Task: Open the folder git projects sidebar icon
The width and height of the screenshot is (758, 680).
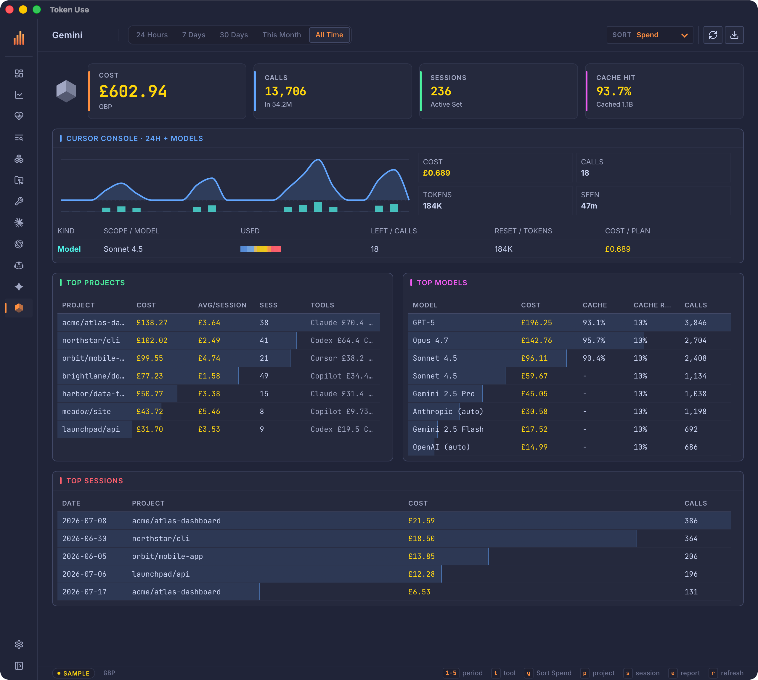Action: click(19, 180)
